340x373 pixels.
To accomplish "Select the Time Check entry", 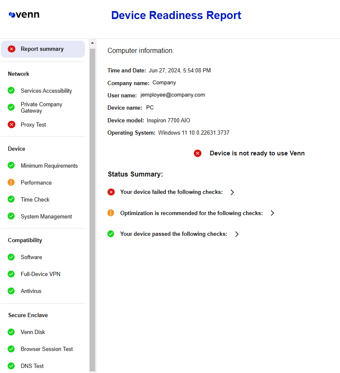I will pos(35,199).
